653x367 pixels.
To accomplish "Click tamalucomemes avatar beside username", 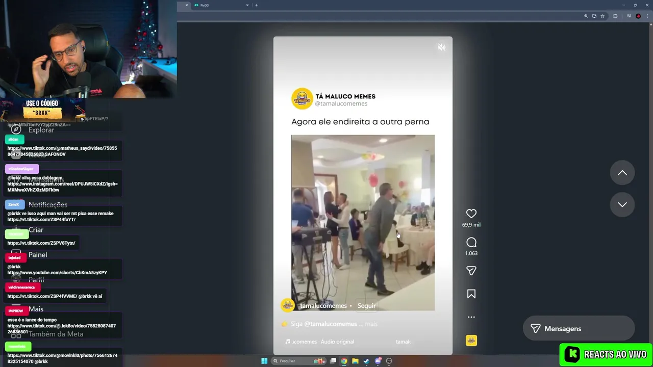I will click(x=288, y=305).
